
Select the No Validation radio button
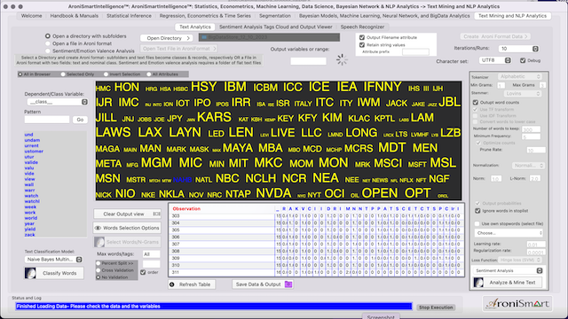[99, 277]
